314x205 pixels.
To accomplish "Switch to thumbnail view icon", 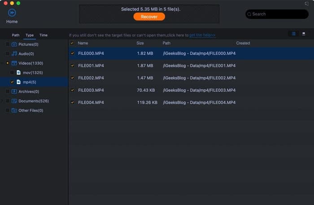I will (x=304, y=34).
